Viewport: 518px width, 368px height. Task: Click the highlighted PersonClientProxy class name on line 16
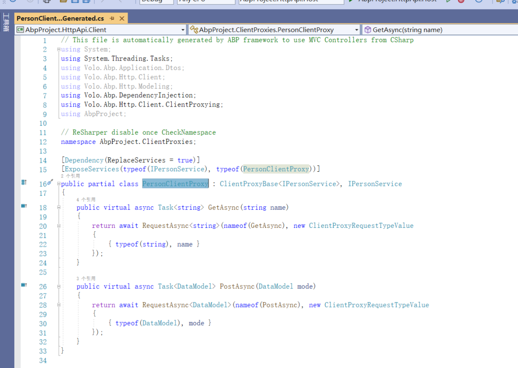pyautogui.click(x=176, y=184)
